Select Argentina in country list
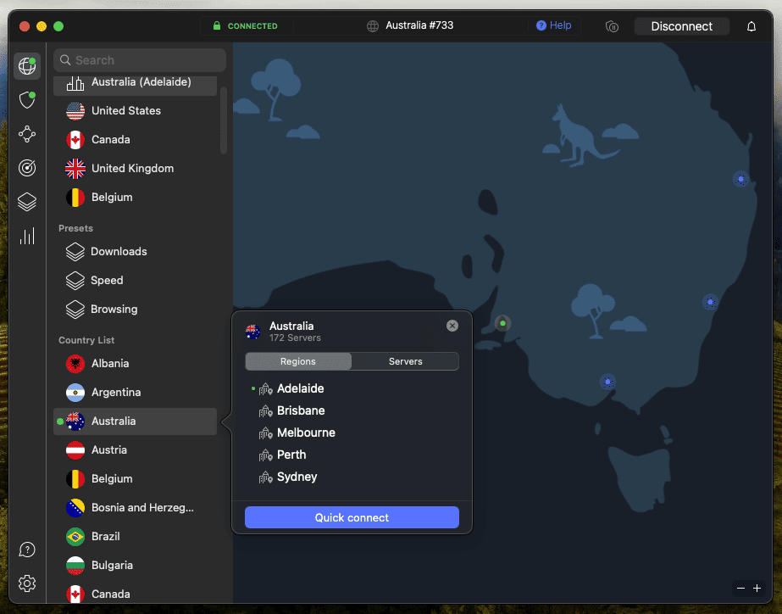 [x=136, y=393]
